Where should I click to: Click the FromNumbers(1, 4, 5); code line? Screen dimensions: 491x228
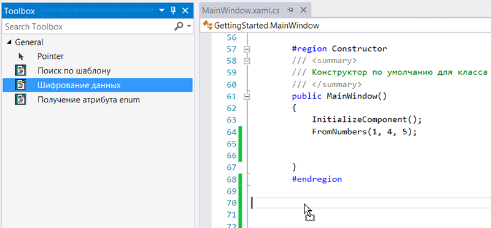tap(365, 132)
